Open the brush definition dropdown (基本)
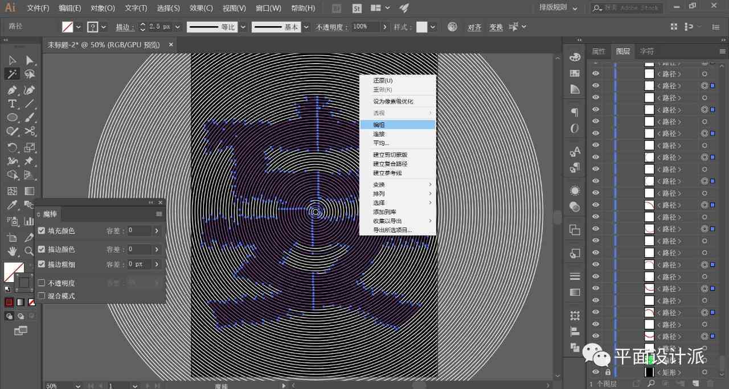The height and width of the screenshot is (389, 729). (x=306, y=27)
